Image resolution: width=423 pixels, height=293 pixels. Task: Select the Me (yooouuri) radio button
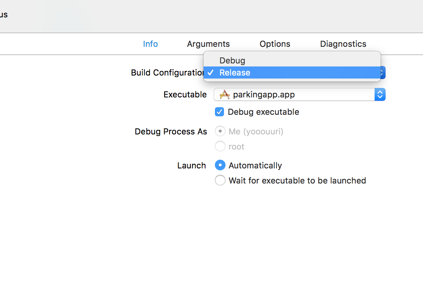pyautogui.click(x=220, y=131)
